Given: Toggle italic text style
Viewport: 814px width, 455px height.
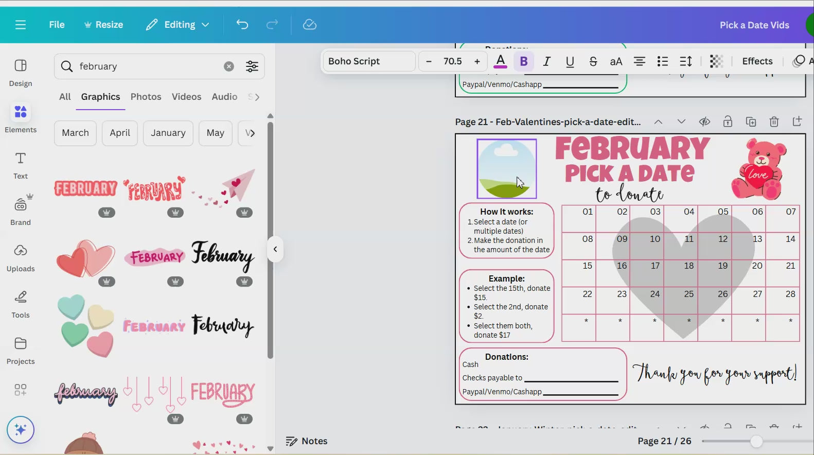Looking at the screenshot, I should point(546,61).
